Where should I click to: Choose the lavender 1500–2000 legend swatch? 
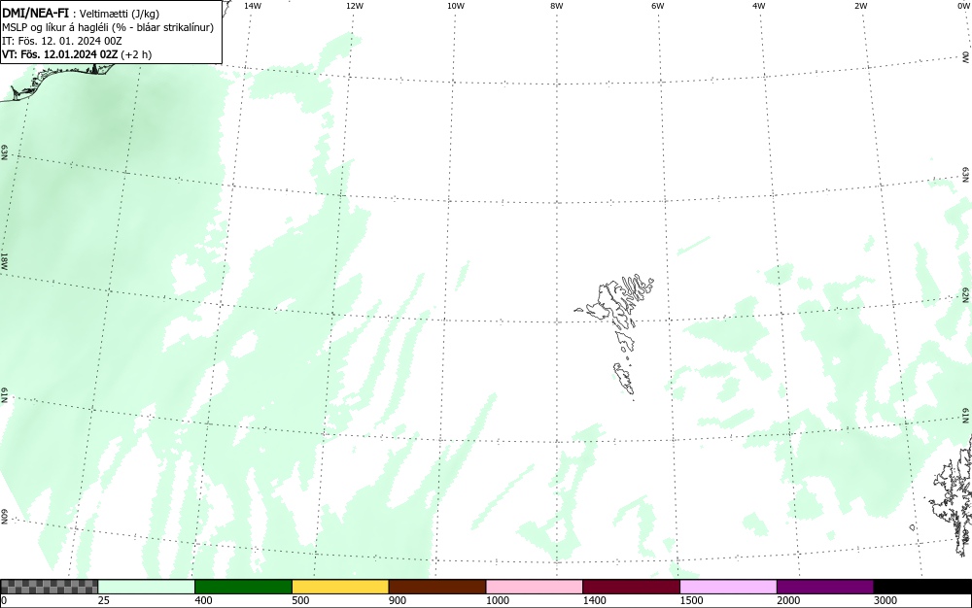(x=728, y=587)
